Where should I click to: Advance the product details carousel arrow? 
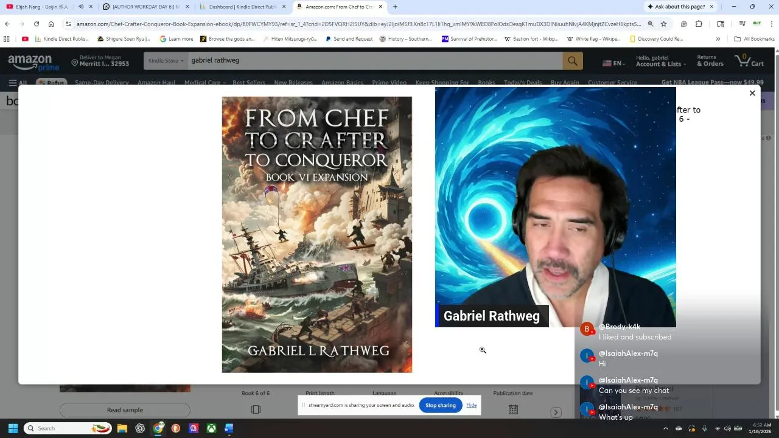pyautogui.click(x=556, y=412)
